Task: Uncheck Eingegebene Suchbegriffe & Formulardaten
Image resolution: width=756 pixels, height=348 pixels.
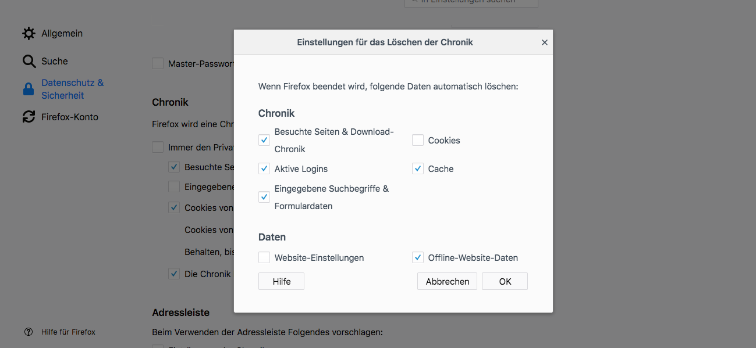Action: [264, 198]
